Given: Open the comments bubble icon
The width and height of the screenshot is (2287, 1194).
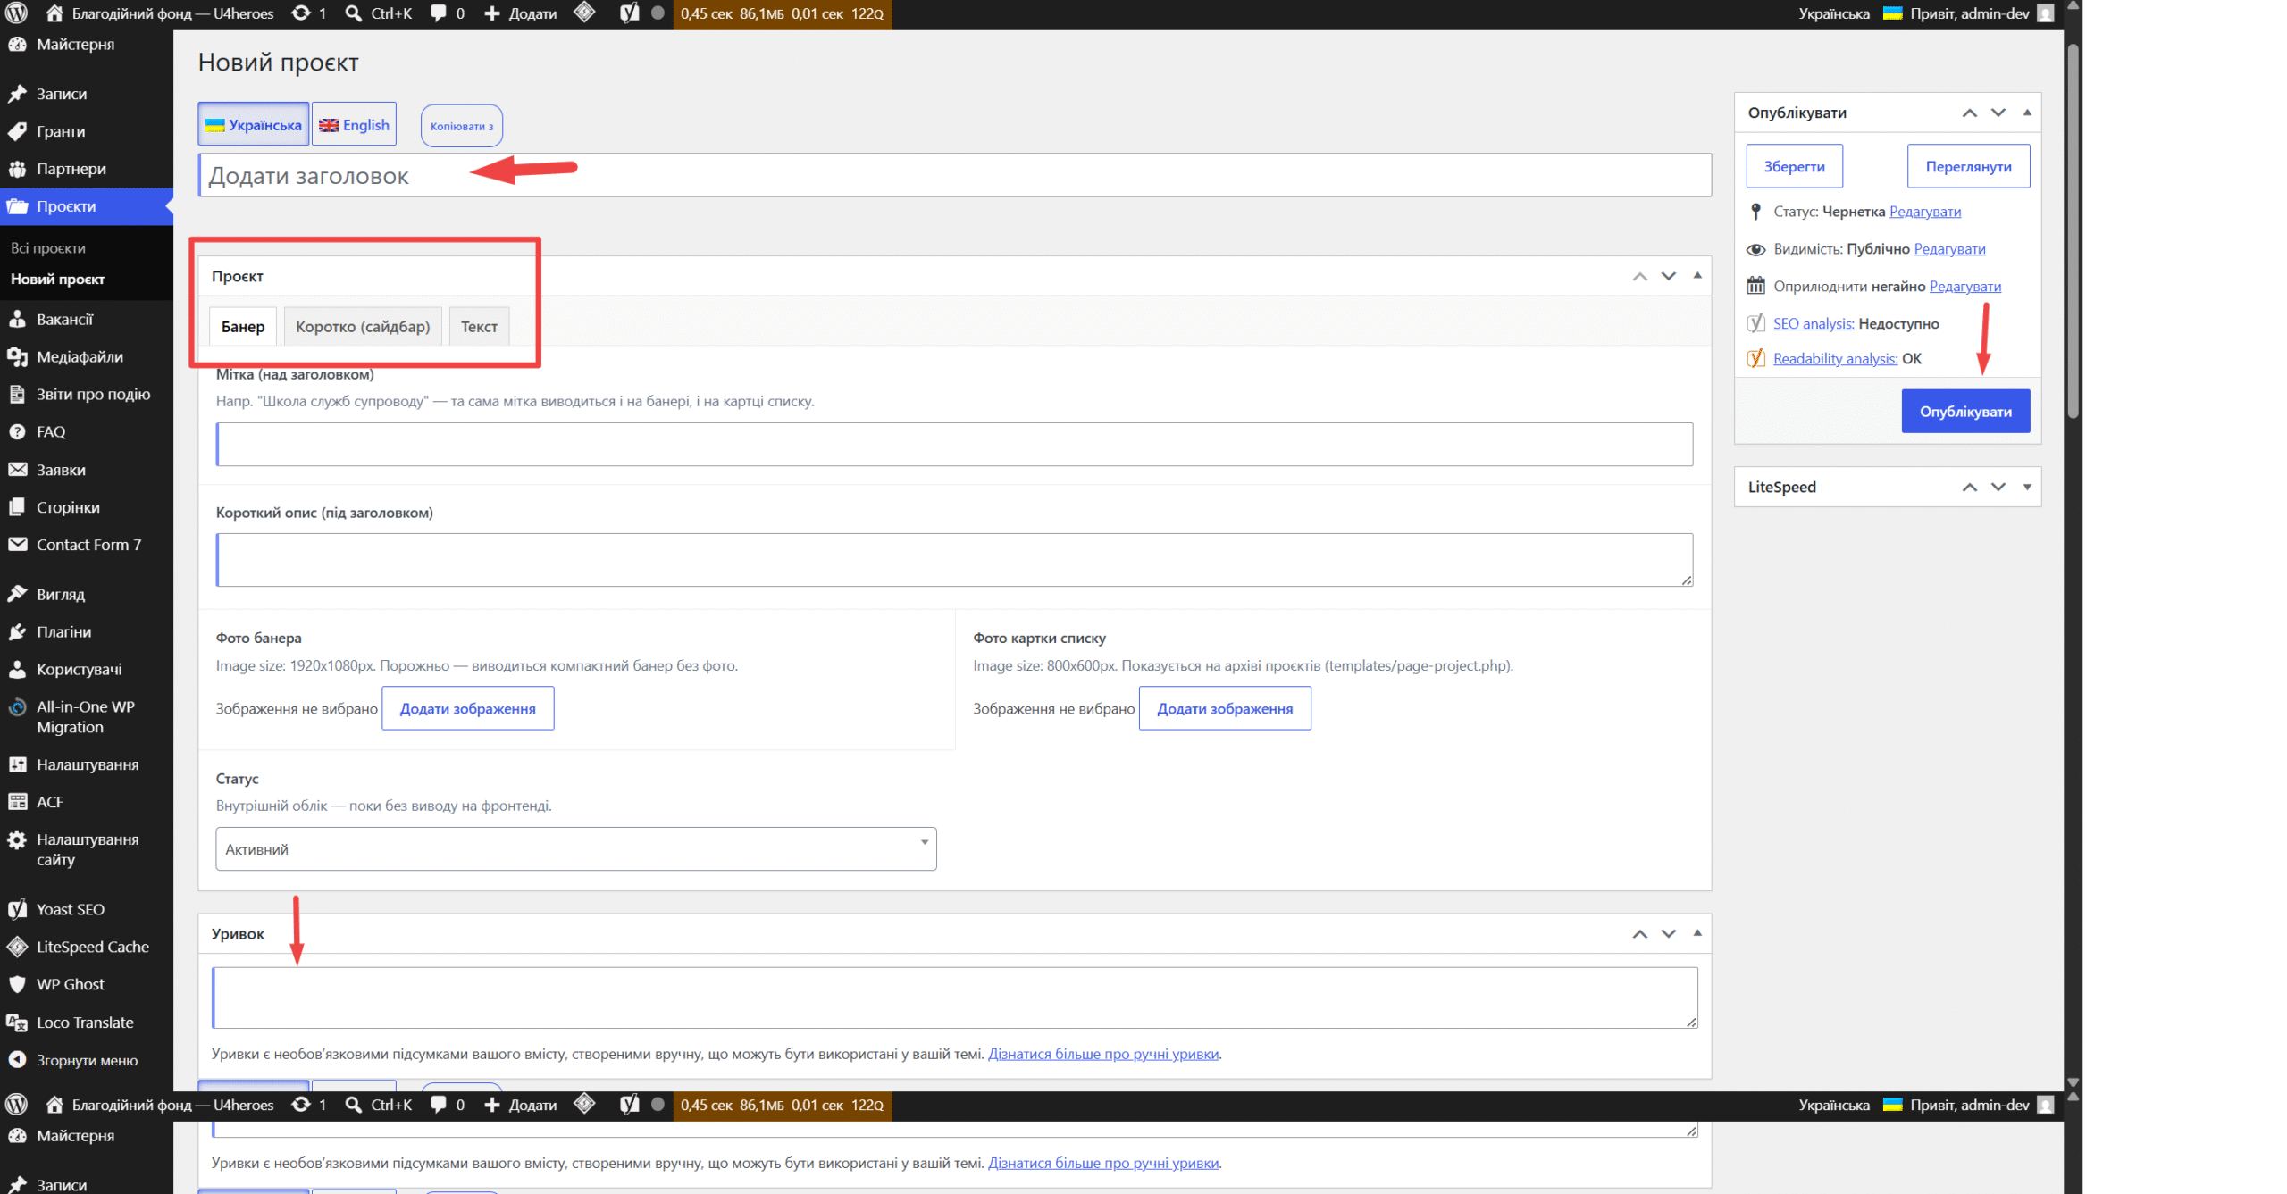Looking at the screenshot, I should [448, 13].
